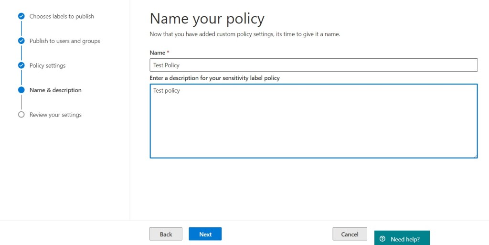489x245 pixels.
Task: Open the Publish to users and groups step
Action: pos(64,41)
